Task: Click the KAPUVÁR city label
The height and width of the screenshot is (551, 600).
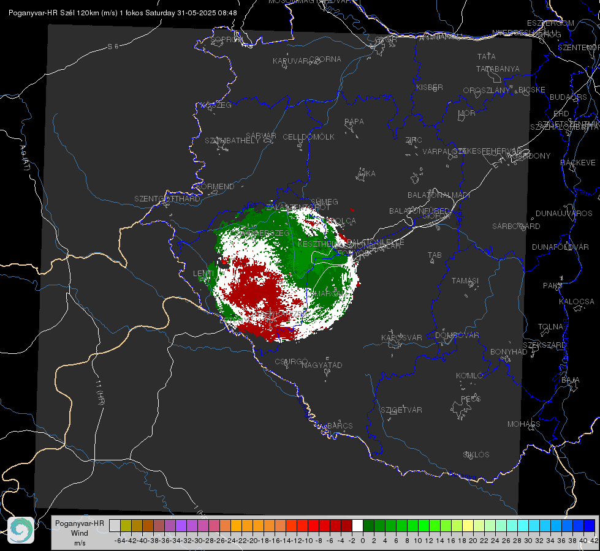Action: click(x=291, y=61)
